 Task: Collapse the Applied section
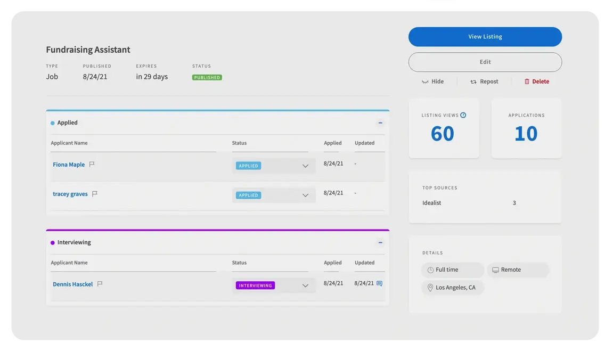[380, 123]
